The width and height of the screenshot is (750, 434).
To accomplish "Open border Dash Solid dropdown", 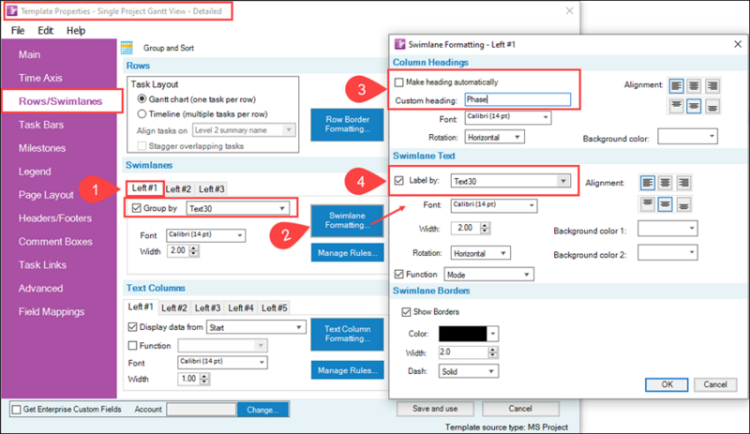I will [x=468, y=371].
